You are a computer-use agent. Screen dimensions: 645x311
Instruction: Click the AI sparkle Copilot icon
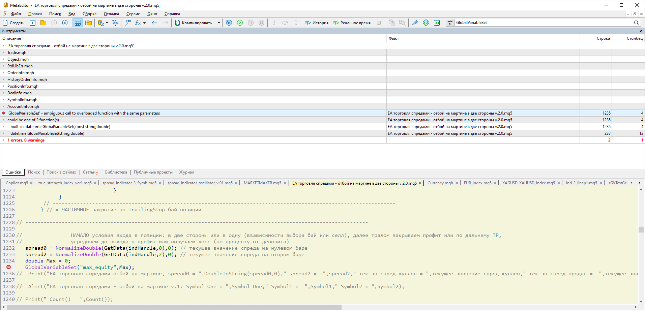click(x=115, y=23)
